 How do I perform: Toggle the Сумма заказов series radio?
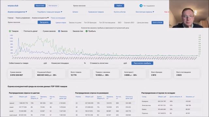(x=41, y=31)
